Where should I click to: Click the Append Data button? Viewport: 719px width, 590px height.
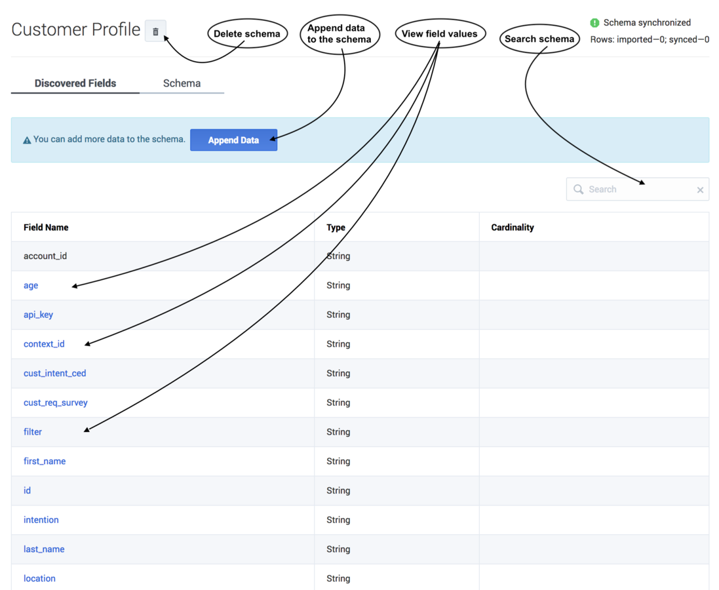(233, 140)
